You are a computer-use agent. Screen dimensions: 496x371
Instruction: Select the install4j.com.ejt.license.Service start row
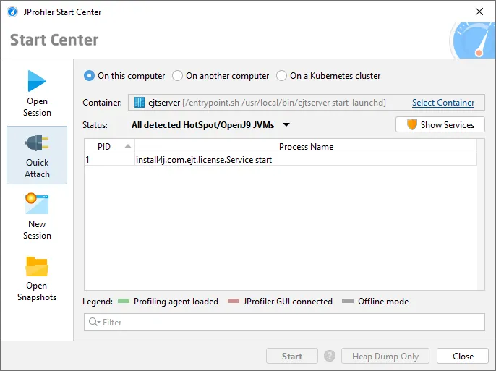(281, 160)
